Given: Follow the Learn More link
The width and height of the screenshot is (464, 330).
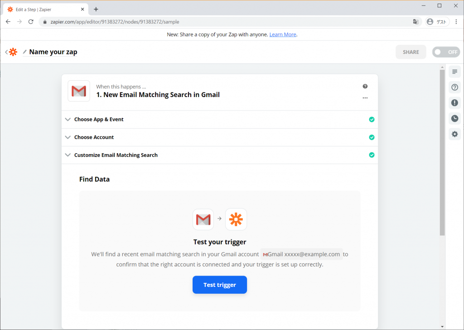Looking at the screenshot, I should pyautogui.click(x=283, y=34).
